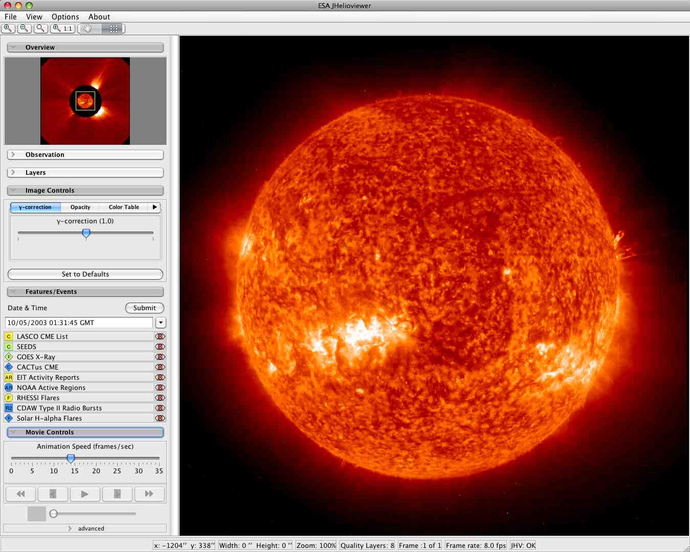
Task: Click the Zoom: 100% status entry
Action: coord(316,545)
